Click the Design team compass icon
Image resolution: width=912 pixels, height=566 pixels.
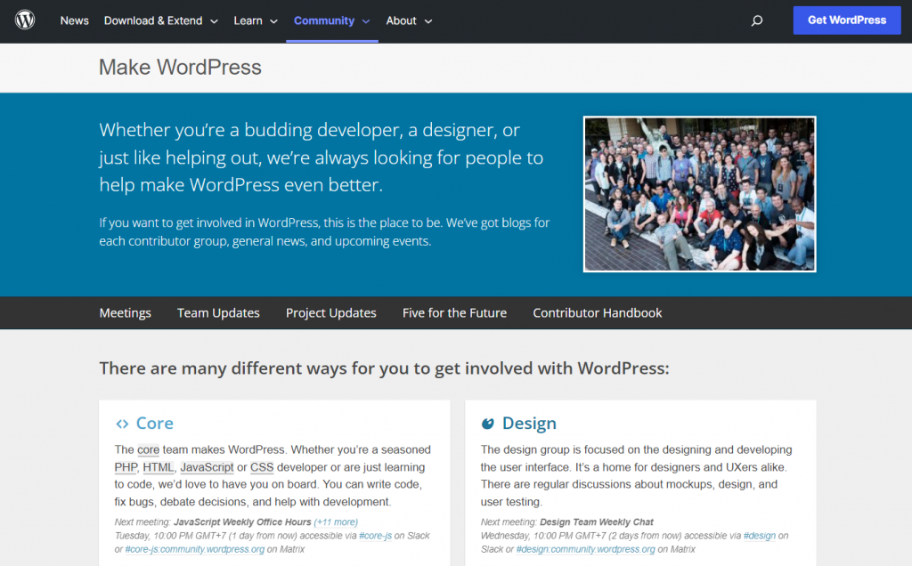[487, 423]
